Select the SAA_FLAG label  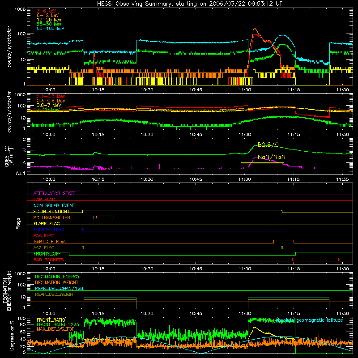point(44,235)
